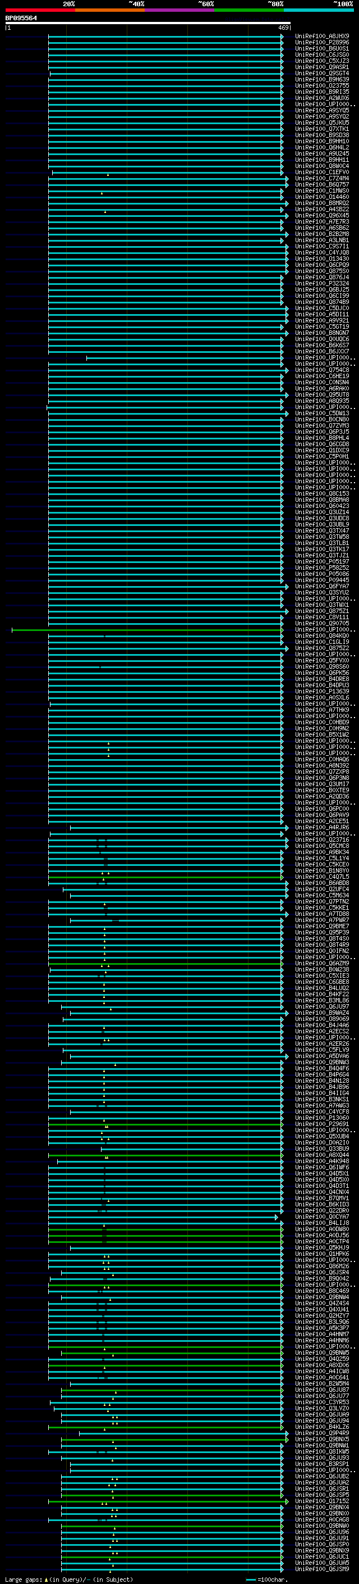The image size is (359, 1584).
Task: Click the UniRef100_B9RI35 label
Action: coord(322,92)
